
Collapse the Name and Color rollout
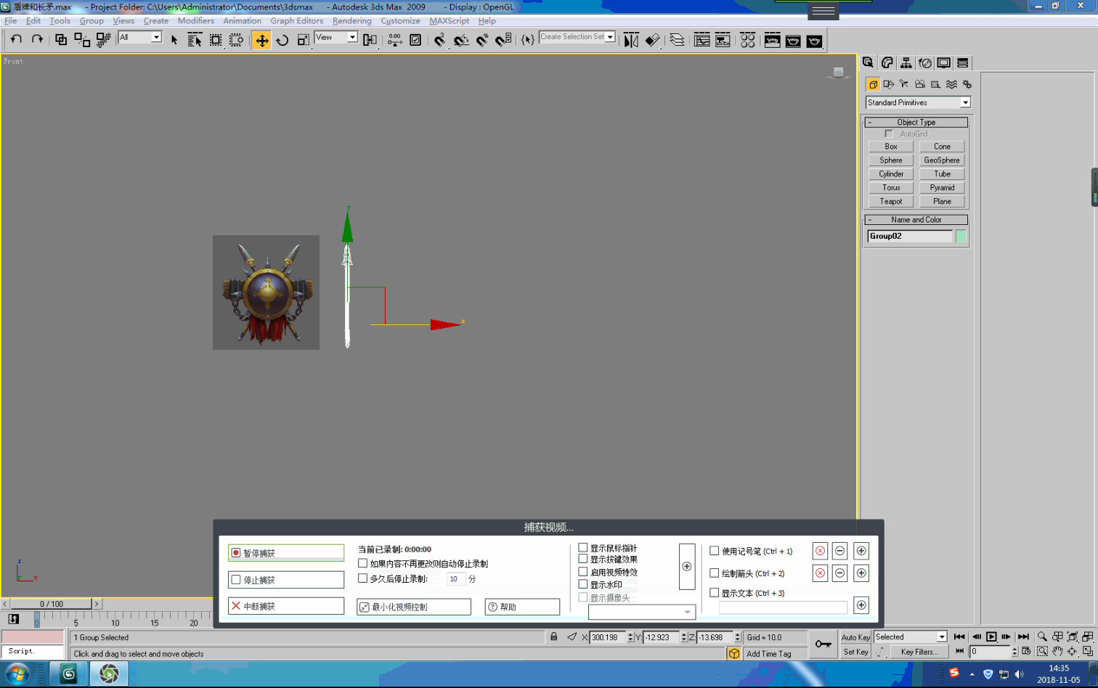coord(916,219)
